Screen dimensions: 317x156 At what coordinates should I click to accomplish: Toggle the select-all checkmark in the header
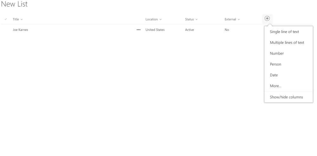tap(6, 20)
